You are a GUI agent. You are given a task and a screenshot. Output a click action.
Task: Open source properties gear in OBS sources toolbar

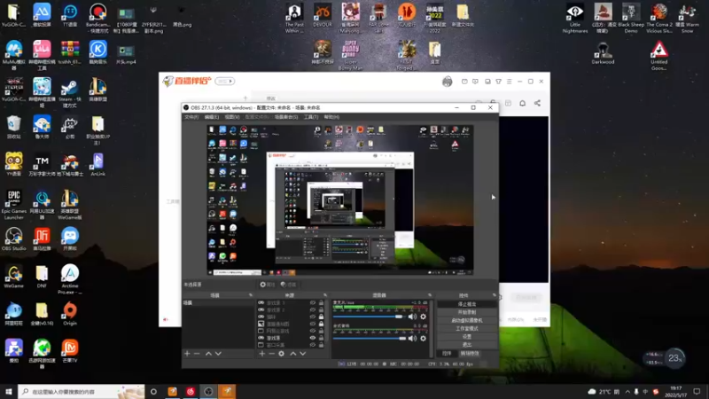(x=281, y=354)
